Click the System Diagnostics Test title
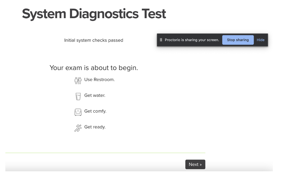Image resolution: width=283 pixels, height=175 pixels. 94,14
